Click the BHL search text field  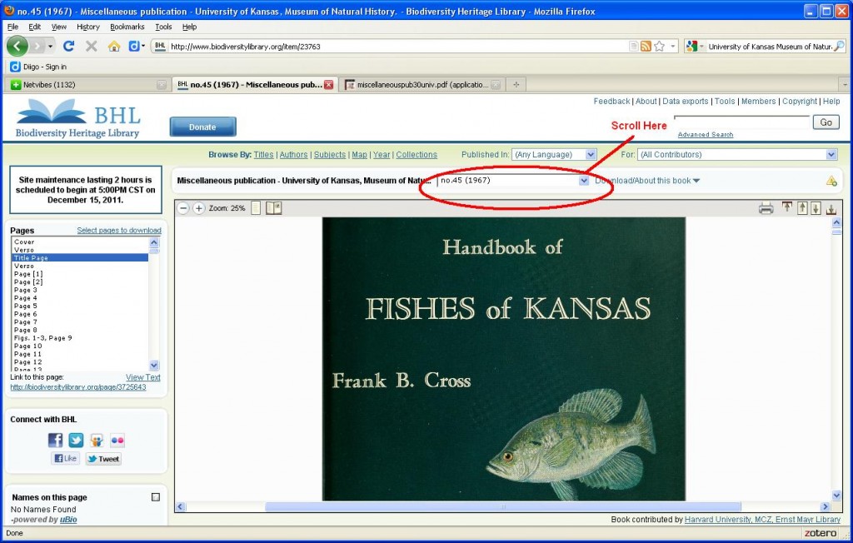coord(742,122)
